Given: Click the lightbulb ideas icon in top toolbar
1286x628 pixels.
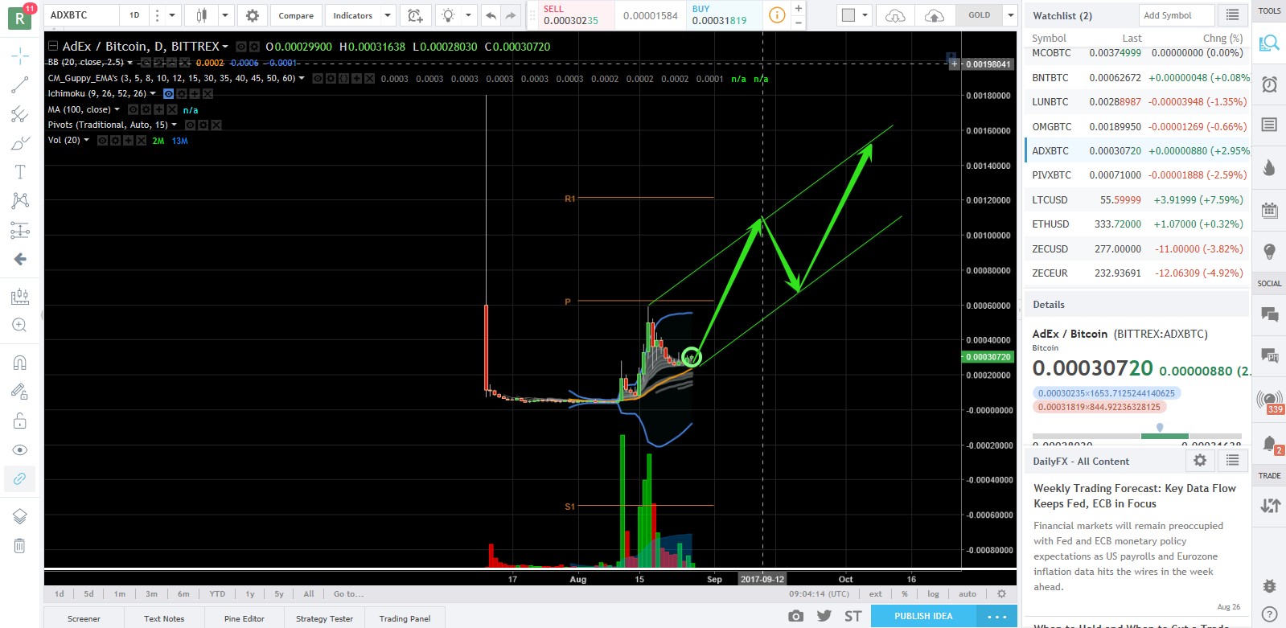Looking at the screenshot, I should tap(448, 15).
